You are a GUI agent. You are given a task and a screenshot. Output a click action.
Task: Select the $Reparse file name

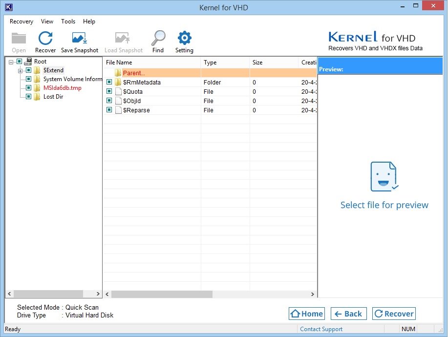click(136, 110)
